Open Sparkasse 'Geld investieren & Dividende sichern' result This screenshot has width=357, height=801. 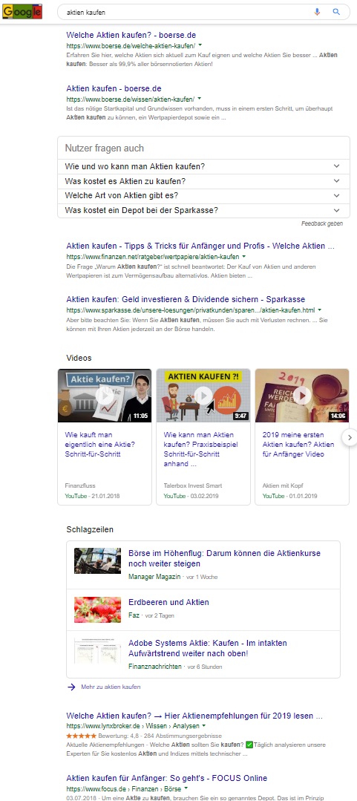click(186, 299)
